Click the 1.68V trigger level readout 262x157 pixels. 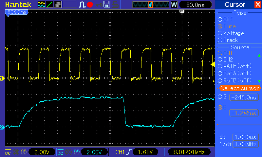(145, 152)
